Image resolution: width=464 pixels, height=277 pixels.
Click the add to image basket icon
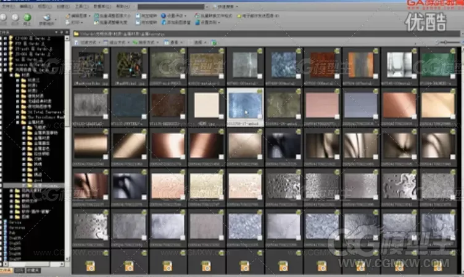tap(164, 22)
